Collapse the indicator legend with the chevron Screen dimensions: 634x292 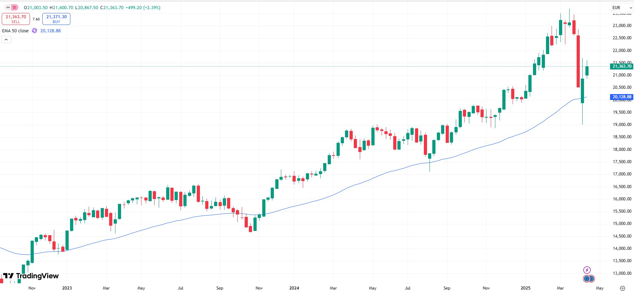[6, 40]
